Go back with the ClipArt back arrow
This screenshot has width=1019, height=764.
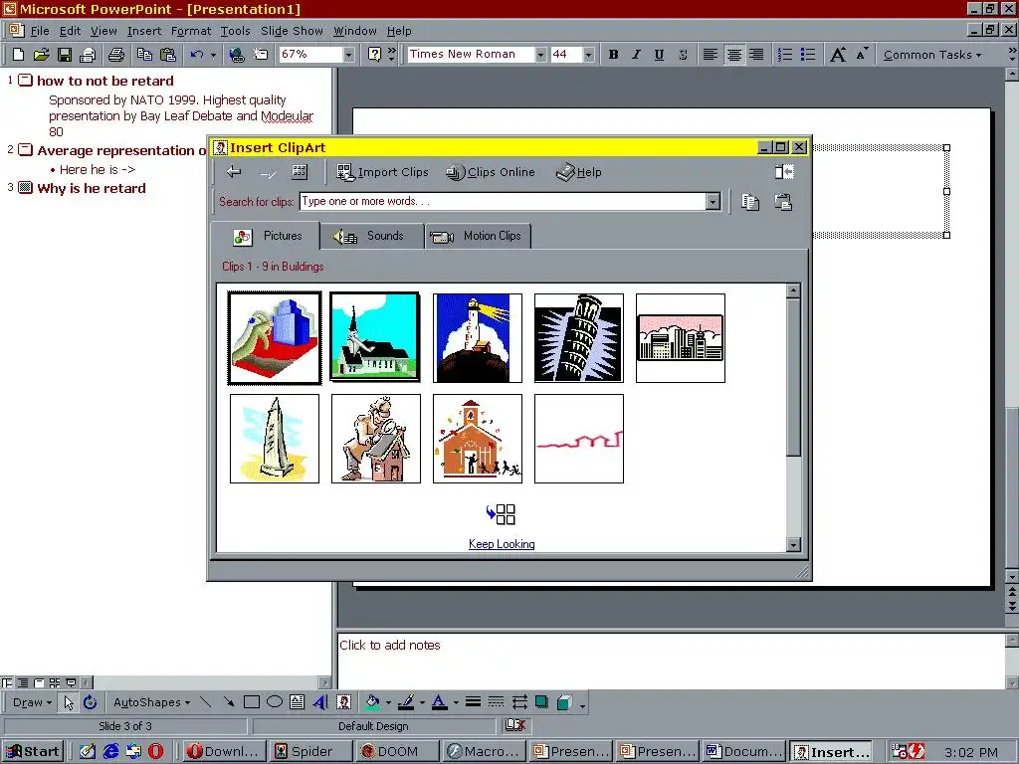coord(234,172)
